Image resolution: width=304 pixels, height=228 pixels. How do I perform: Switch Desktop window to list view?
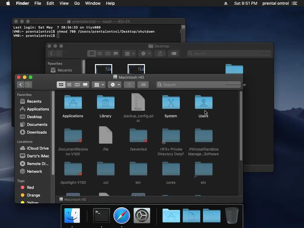click(100, 53)
